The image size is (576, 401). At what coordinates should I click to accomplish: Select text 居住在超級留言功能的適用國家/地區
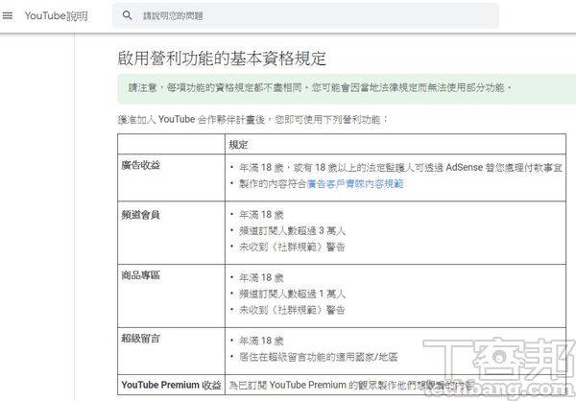coord(319,357)
